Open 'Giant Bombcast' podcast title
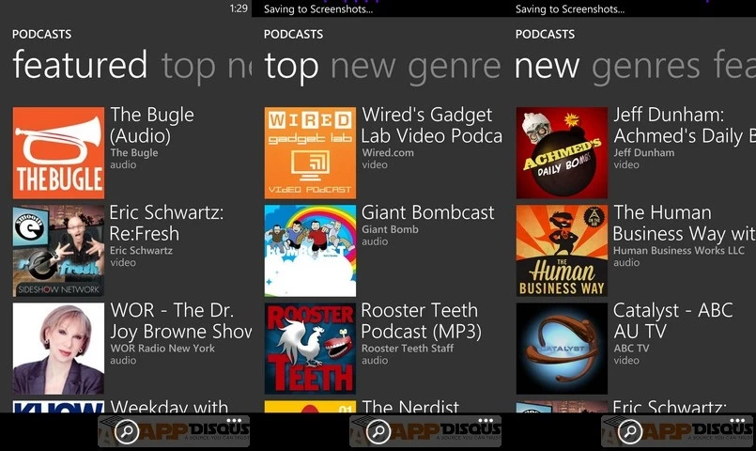 428,212
